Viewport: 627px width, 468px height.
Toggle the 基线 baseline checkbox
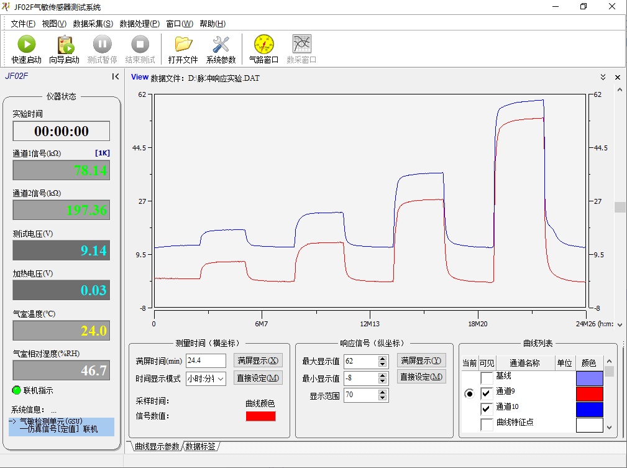click(x=487, y=378)
